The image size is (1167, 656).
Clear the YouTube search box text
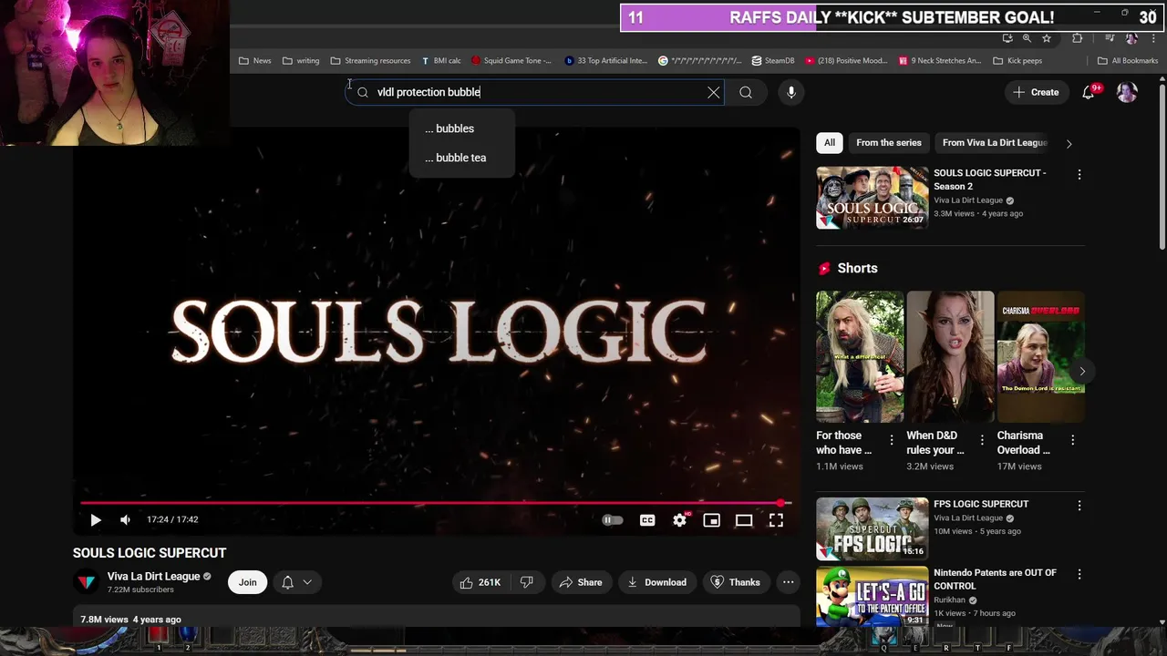(x=713, y=92)
